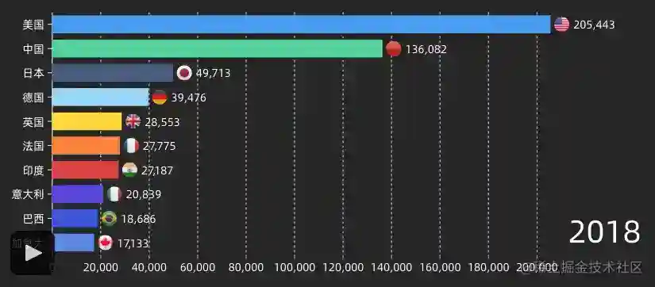Click the 160,000 x-axis tick label

point(440,267)
